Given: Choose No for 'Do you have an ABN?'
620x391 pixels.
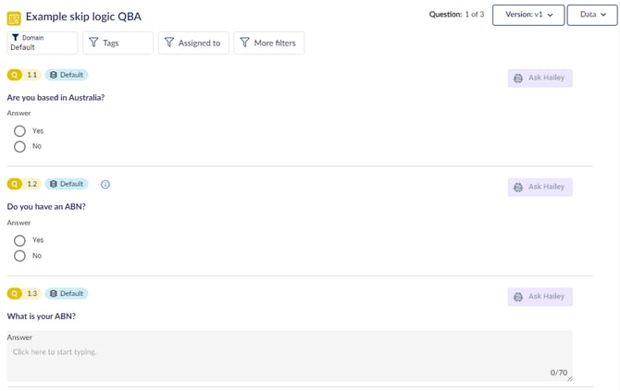Looking at the screenshot, I should [x=19, y=255].
